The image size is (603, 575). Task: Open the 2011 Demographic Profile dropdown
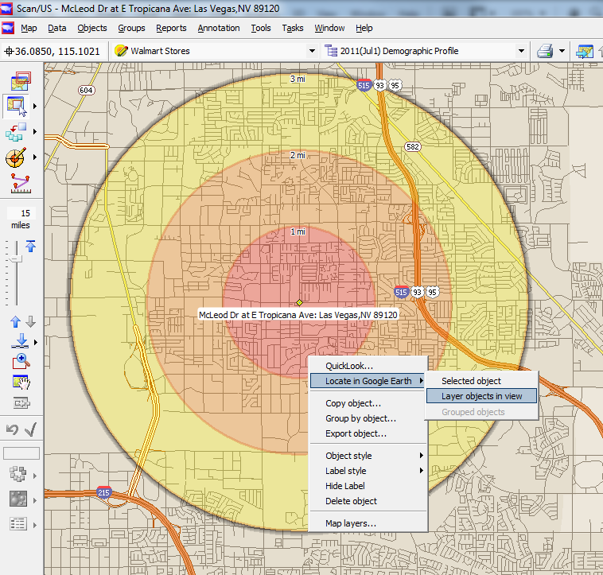click(x=522, y=51)
